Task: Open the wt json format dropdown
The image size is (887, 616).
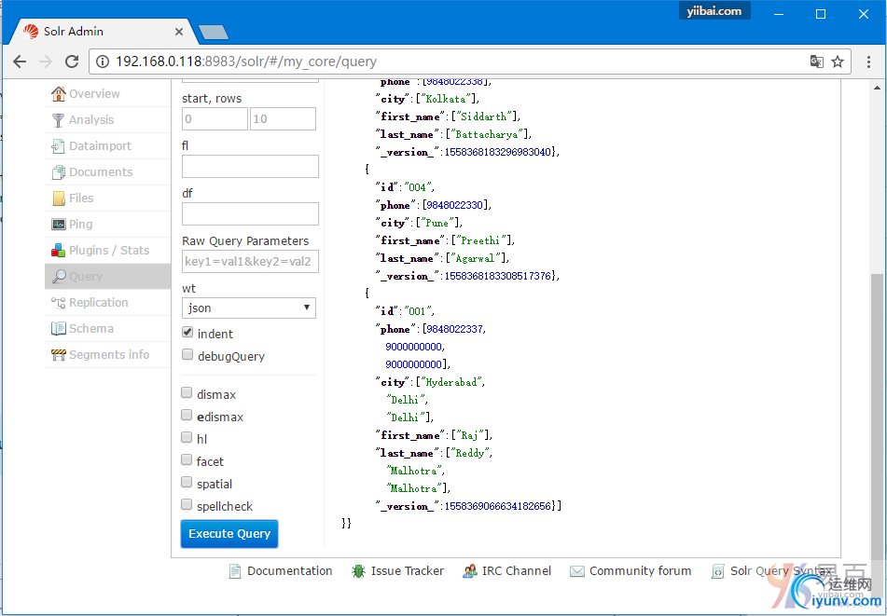Action: pos(249,308)
